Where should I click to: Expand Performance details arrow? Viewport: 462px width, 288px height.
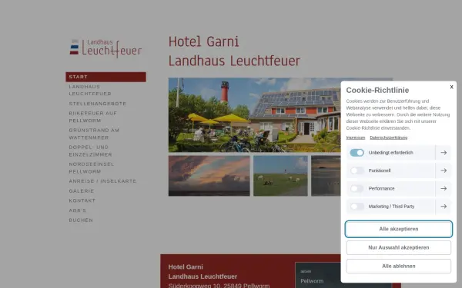pyautogui.click(x=444, y=188)
